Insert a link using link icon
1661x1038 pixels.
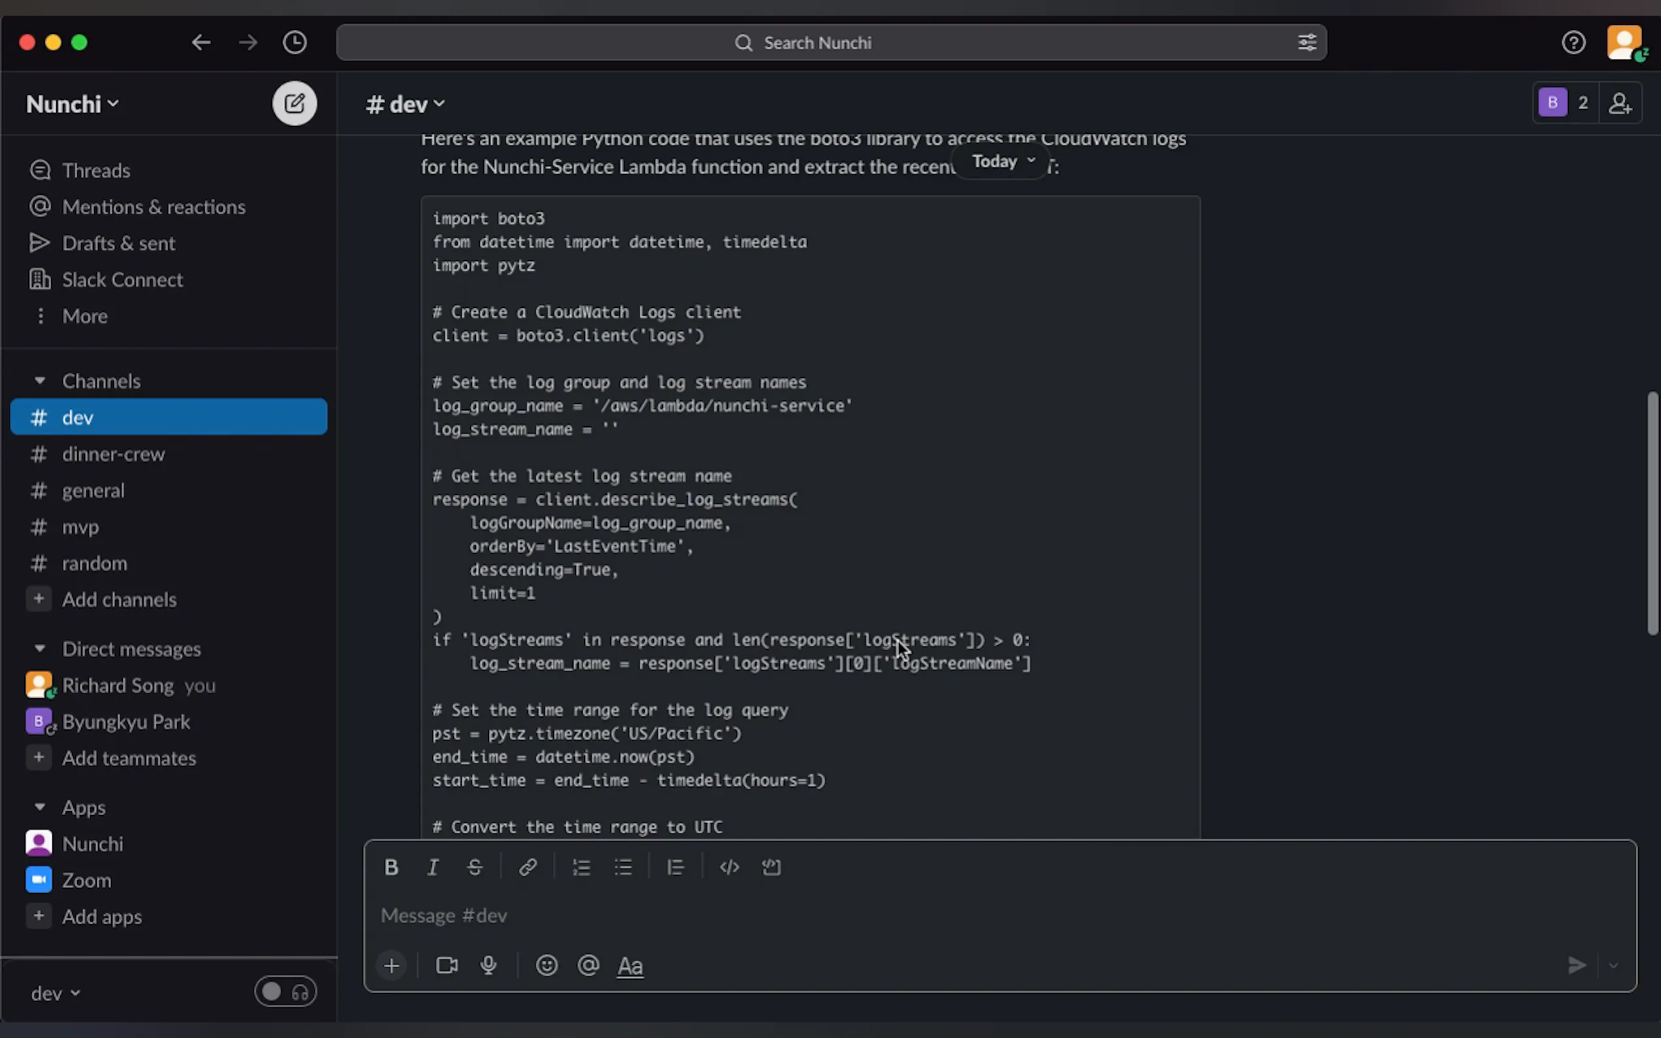coord(527,867)
